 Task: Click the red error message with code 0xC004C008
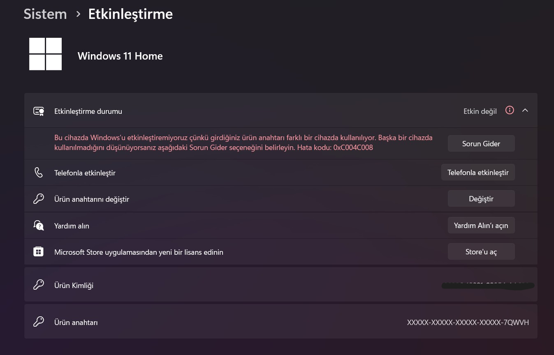pos(243,143)
